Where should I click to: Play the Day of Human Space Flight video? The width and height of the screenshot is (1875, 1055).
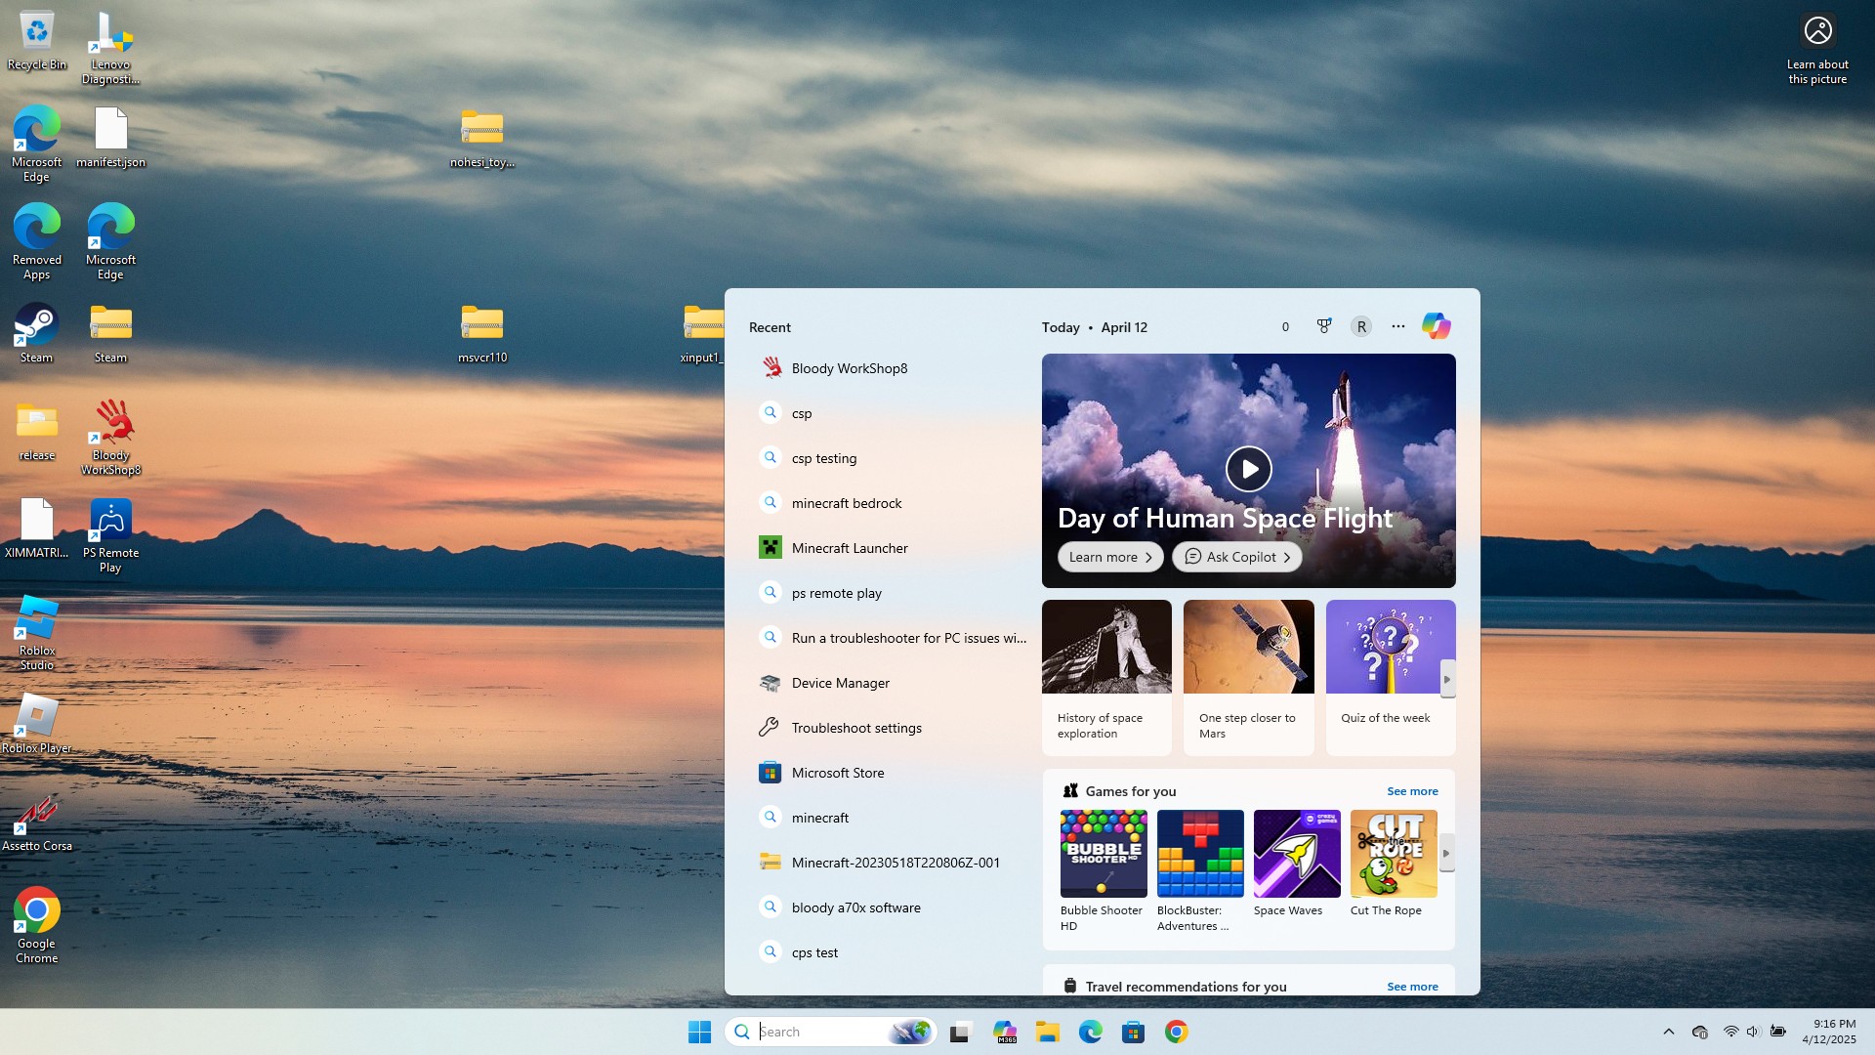[1249, 469]
